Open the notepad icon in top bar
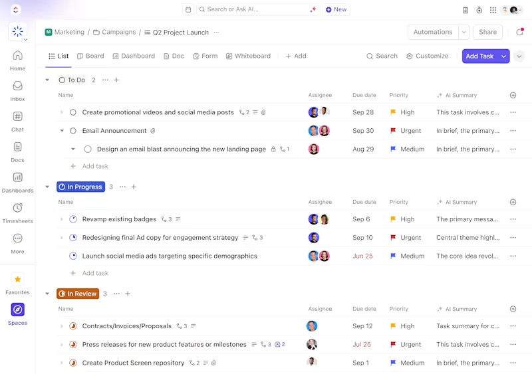 click(x=465, y=10)
